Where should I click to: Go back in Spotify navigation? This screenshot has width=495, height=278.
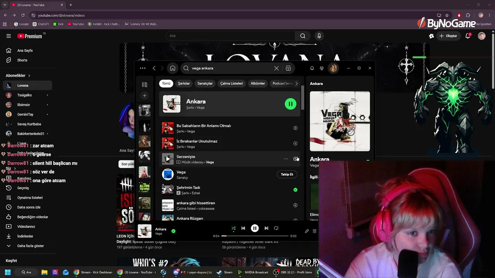coord(154,68)
